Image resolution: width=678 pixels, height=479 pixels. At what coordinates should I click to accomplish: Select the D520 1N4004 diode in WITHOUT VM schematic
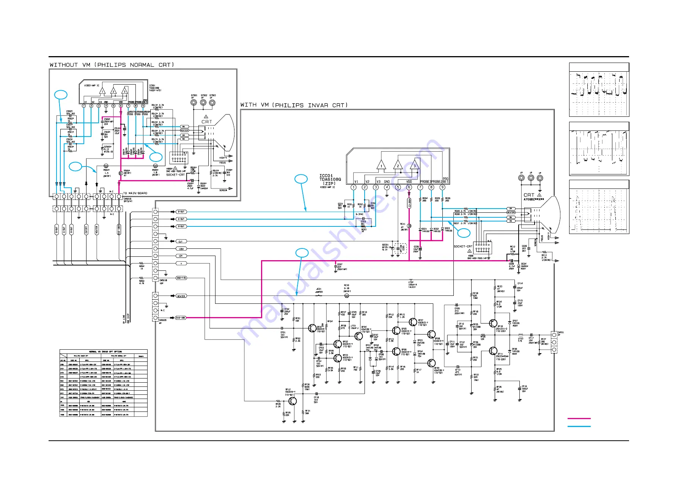point(199,186)
